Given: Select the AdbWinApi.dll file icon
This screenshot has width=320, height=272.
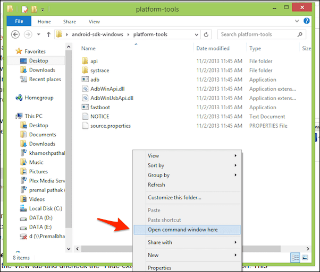Looking at the screenshot, I should click(x=85, y=89).
